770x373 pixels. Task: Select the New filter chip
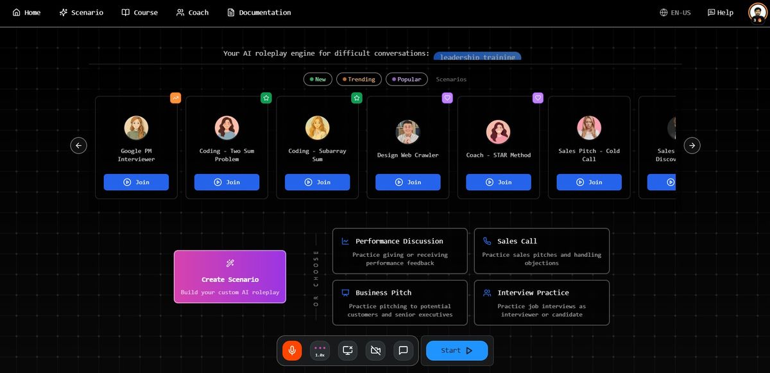click(x=317, y=80)
